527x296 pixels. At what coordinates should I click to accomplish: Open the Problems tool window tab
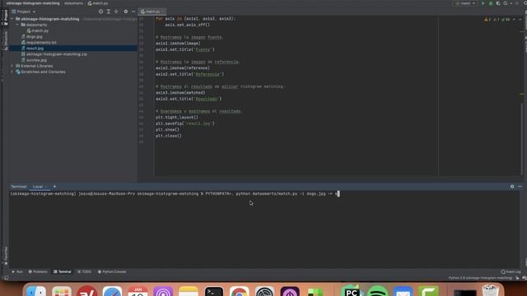38,272
